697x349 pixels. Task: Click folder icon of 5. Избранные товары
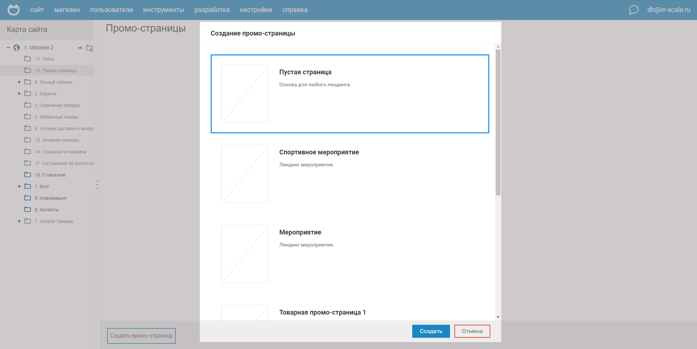[28, 117]
